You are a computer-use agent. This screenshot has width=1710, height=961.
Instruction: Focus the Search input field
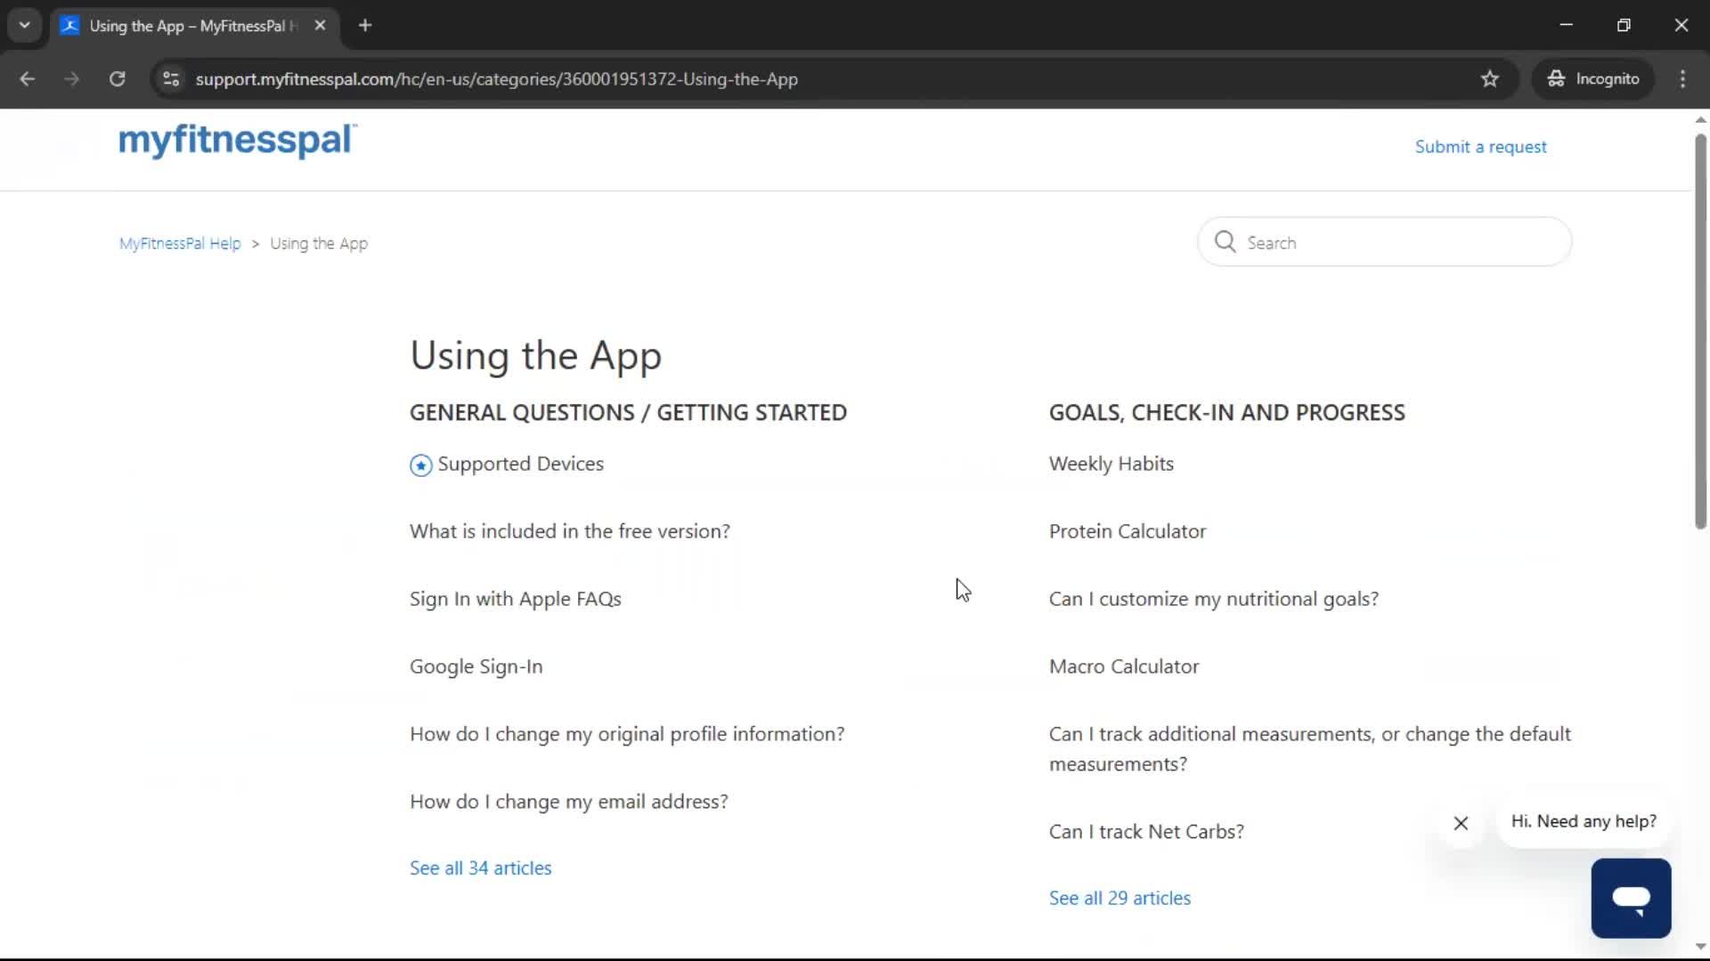pos(1384,242)
